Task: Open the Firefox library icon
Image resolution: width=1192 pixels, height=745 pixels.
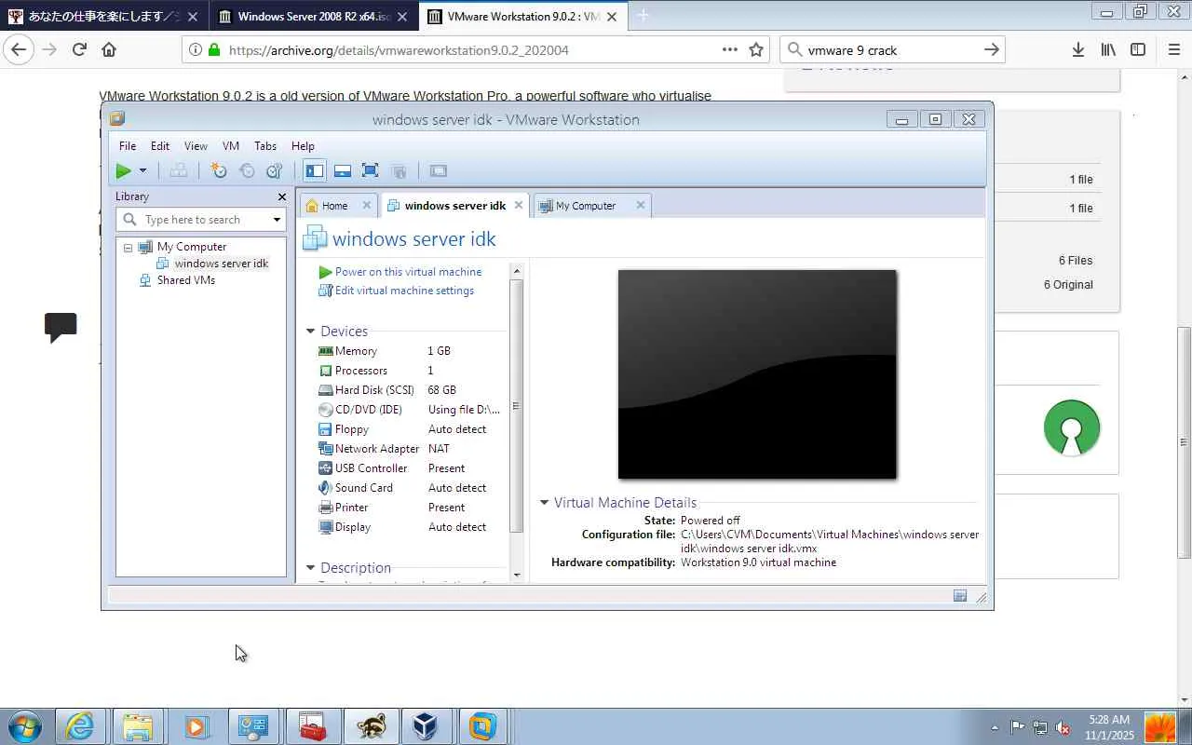Action: (x=1108, y=50)
